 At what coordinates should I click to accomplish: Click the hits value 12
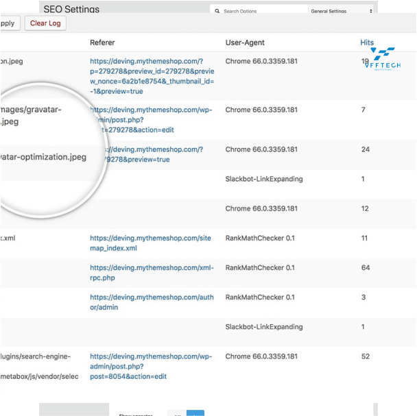click(x=365, y=208)
